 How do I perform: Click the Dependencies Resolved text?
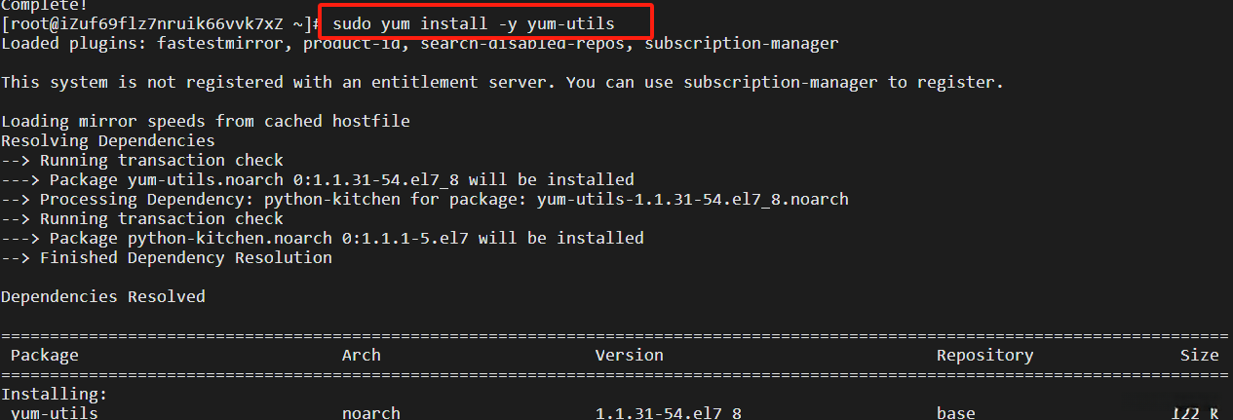102,296
